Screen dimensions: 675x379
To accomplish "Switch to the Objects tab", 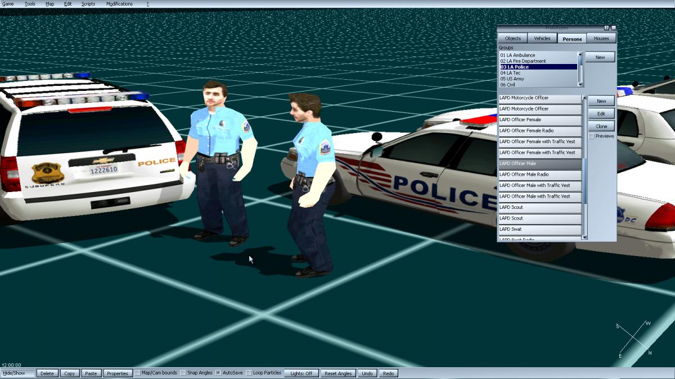I will [x=512, y=38].
